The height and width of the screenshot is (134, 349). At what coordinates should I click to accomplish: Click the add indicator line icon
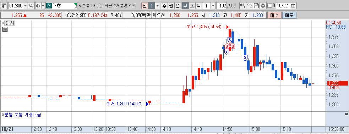point(250,6)
